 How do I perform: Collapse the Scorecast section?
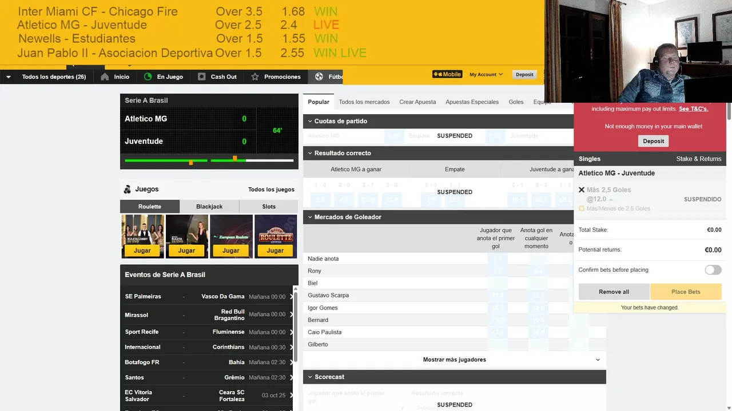[311, 377]
